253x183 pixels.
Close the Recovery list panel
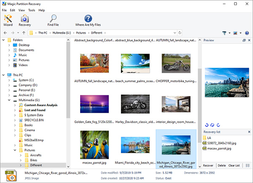click(x=249, y=132)
